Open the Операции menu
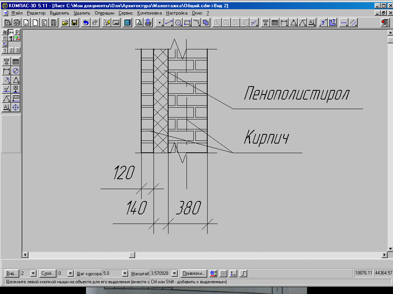 (x=104, y=13)
